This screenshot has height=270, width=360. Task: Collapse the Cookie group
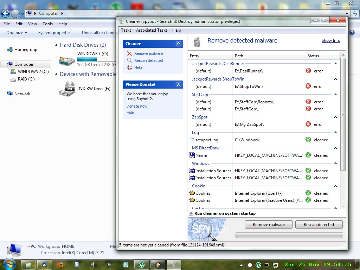click(x=335, y=186)
